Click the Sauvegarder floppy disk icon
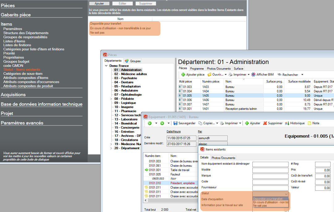Viewport: 334px width, 212px height. [175, 123]
